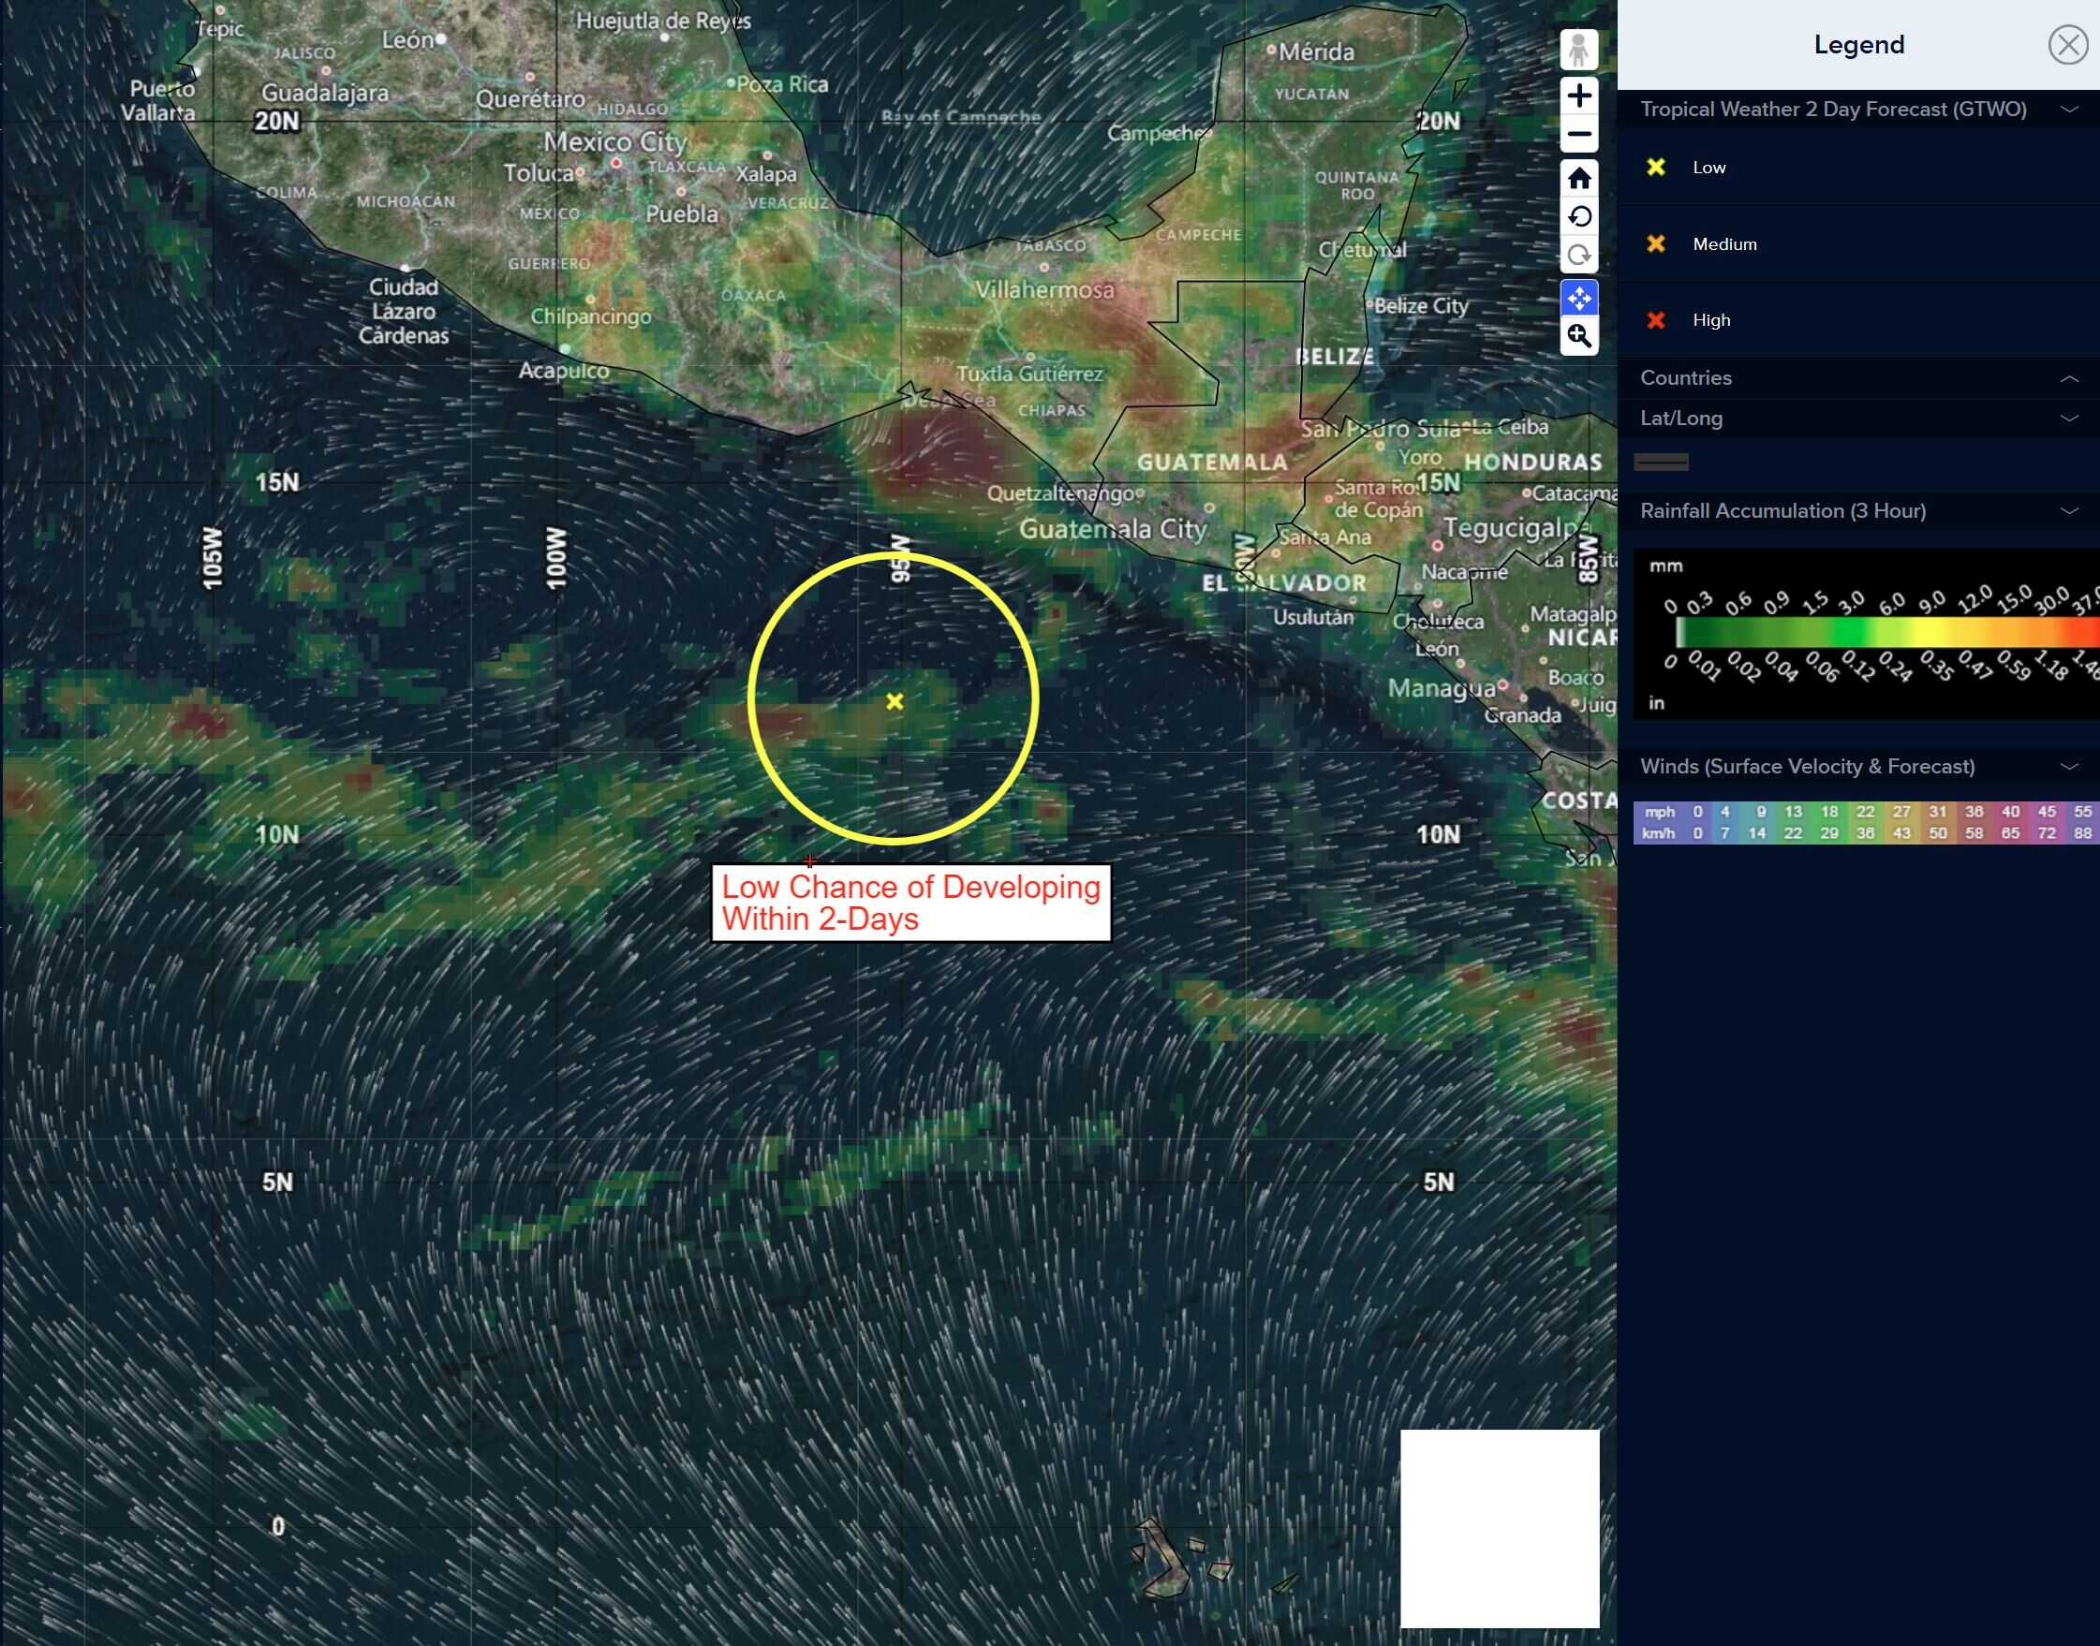Click the street view pegman icon
The height and width of the screenshot is (1646, 2100).
[1578, 51]
